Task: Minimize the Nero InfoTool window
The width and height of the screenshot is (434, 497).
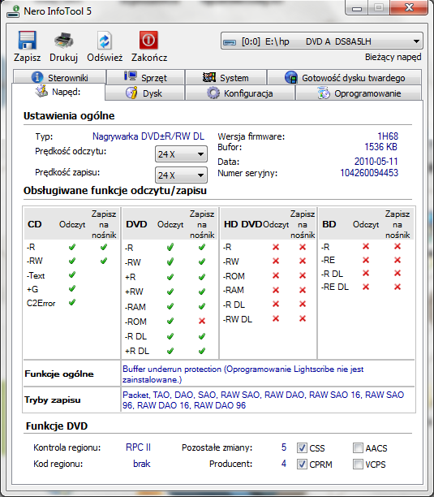Action: (357, 8)
